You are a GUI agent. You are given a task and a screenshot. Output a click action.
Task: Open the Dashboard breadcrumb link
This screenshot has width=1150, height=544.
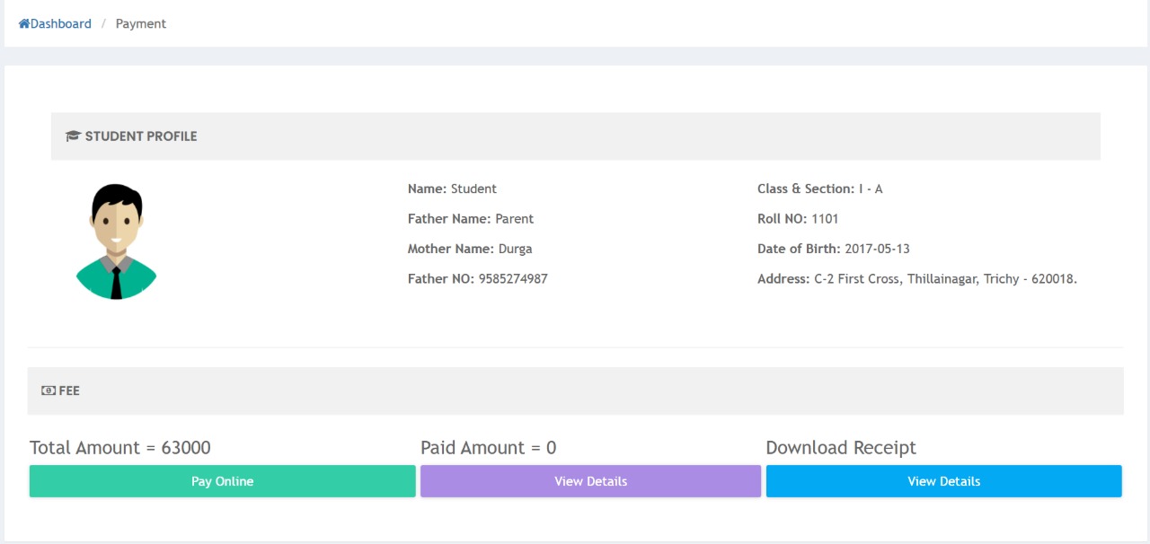tap(61, 24)
